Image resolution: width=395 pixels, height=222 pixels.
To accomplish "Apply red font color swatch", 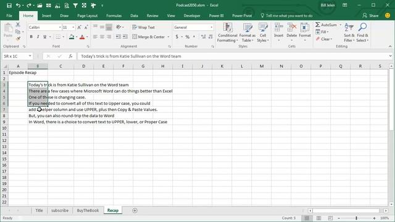I will click(x=82, y=37).
